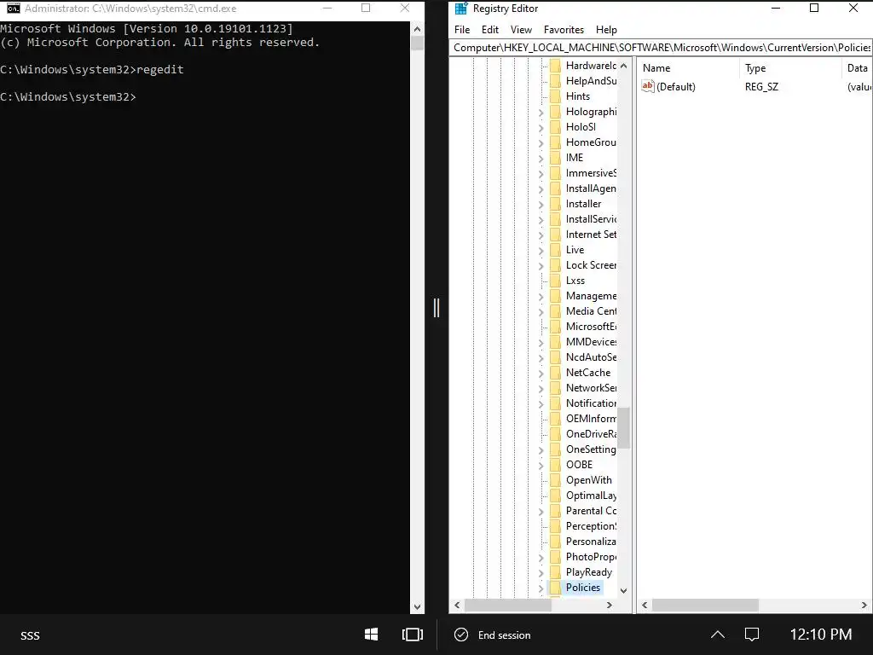Select the Hardware folder icon at tree top
The image size is (873, 655).
555,66
